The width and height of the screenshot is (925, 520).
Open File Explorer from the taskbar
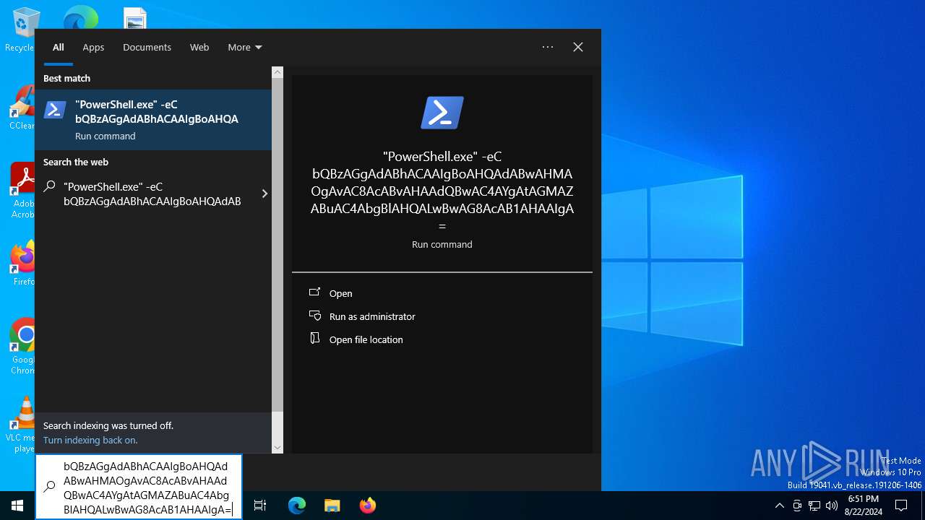pos(332,506)
